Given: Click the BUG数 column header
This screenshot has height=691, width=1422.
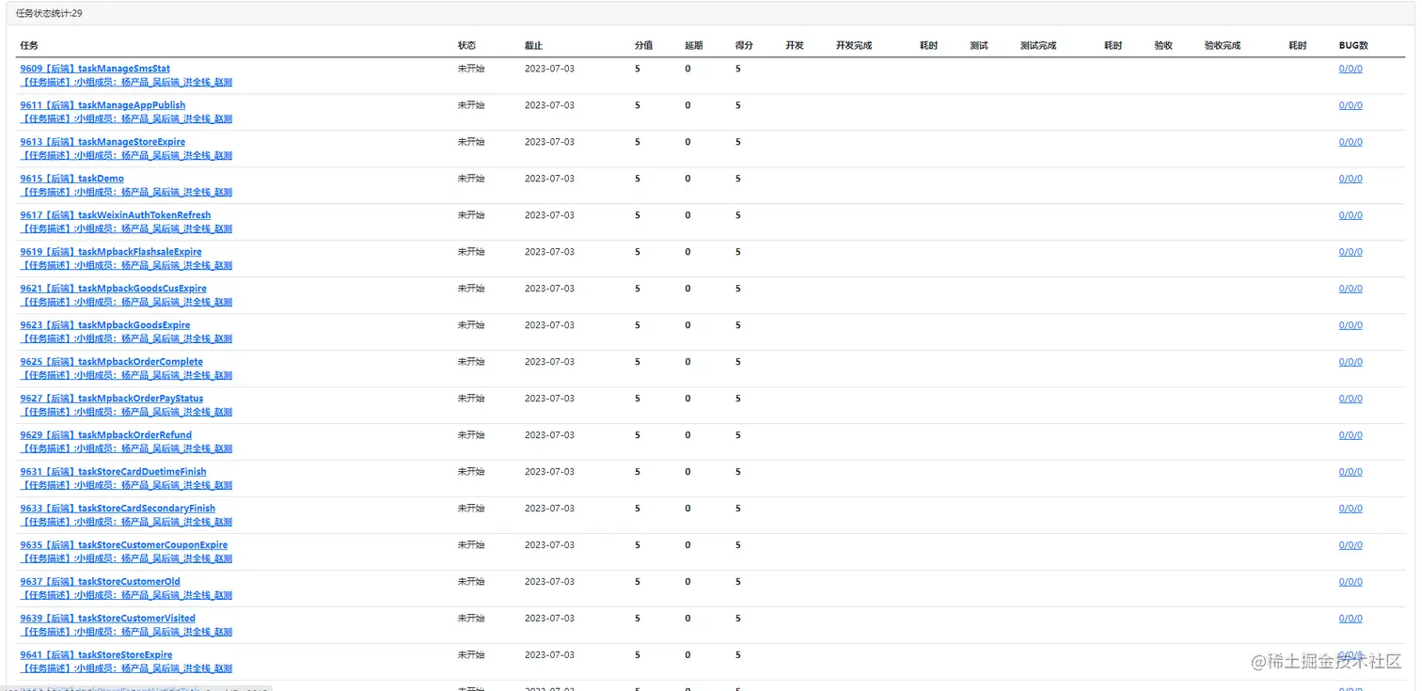Looking at the screenshot, I should coord(1353,45).
